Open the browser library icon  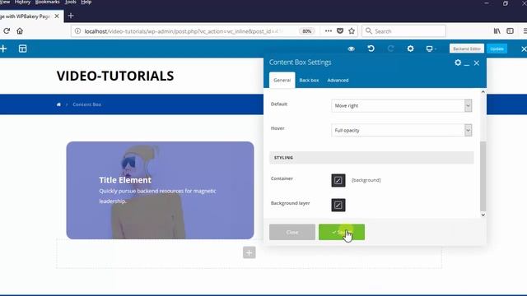pyautogui.click(x=497, y=31)
